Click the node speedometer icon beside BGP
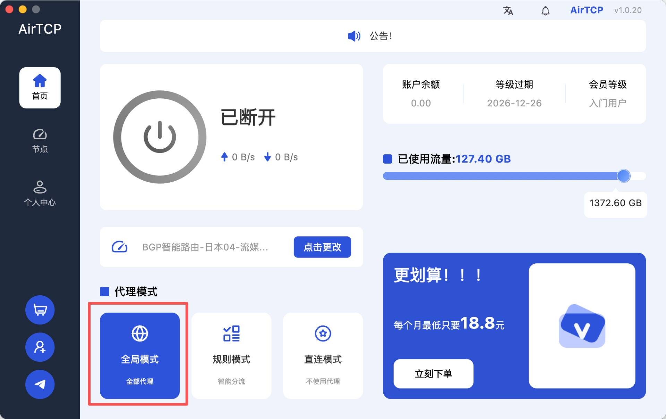666x419 pixels. [x=119, y=247]
